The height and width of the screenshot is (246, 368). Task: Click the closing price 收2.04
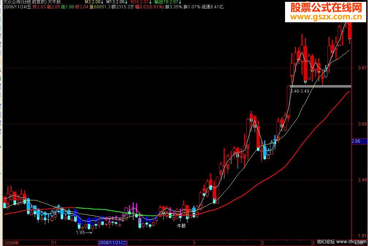(81, 7)
